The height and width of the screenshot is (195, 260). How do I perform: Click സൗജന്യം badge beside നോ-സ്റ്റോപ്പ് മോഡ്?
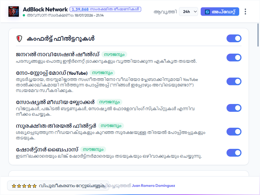[x=102, y=73]
